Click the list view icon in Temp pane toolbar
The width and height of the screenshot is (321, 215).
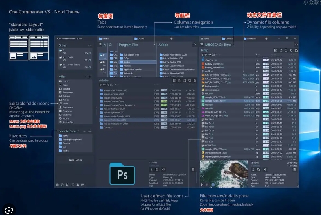pos(276,50)
